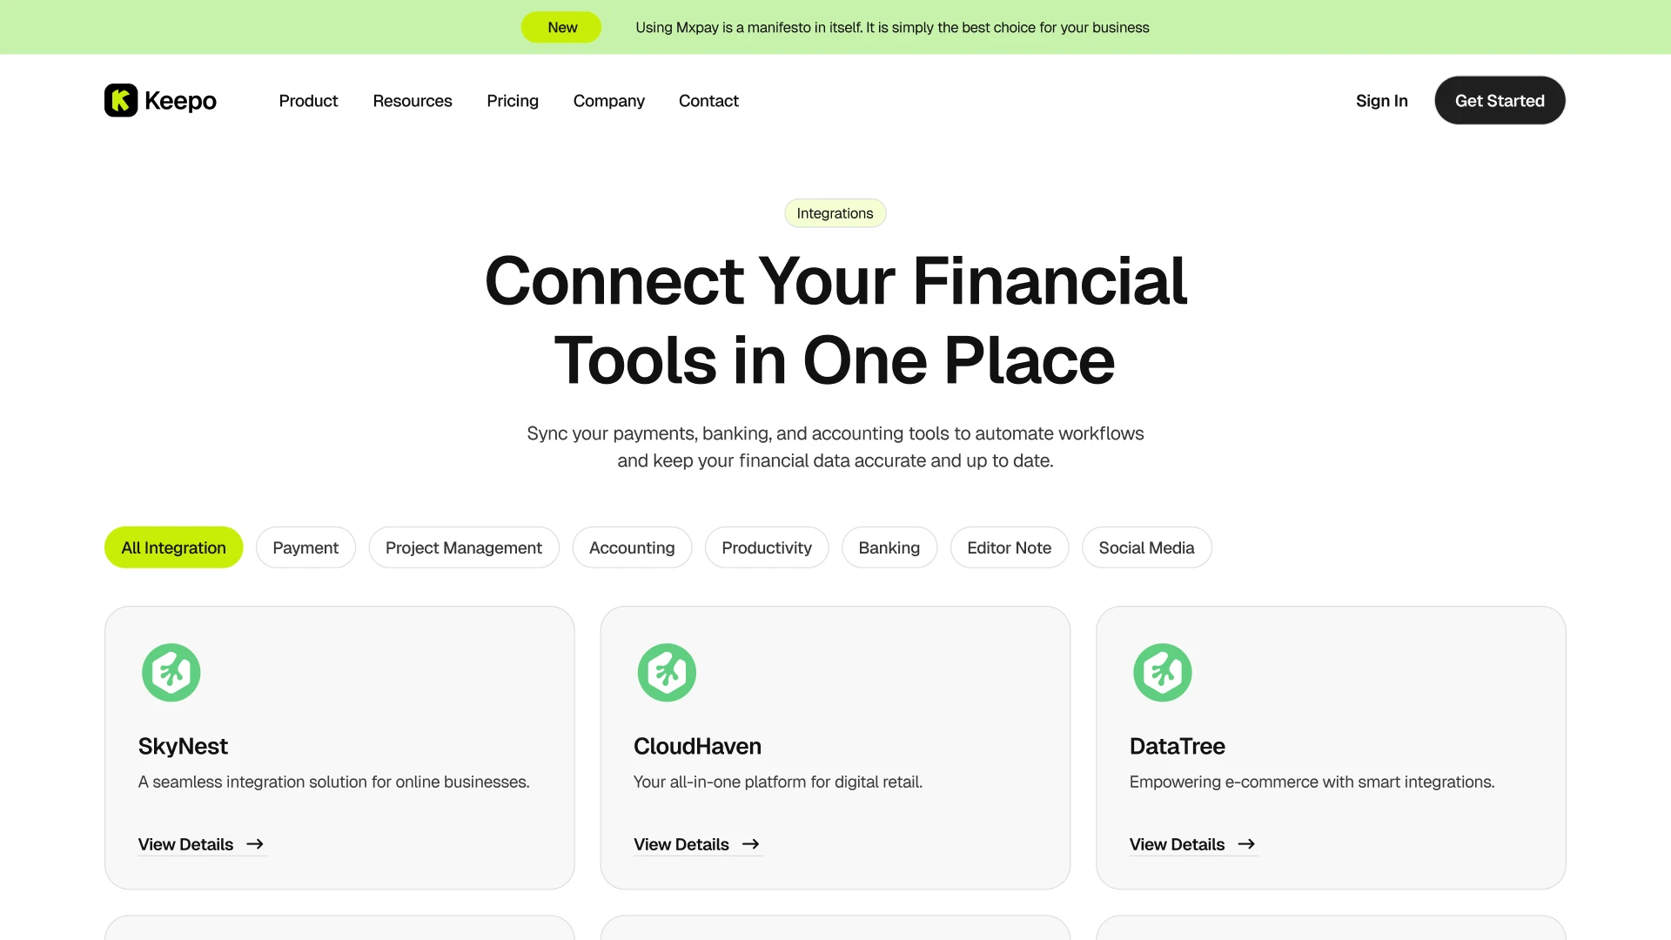1671x940 pixels.
Task: View details for CloudHaven
Action: pos(697,844)
